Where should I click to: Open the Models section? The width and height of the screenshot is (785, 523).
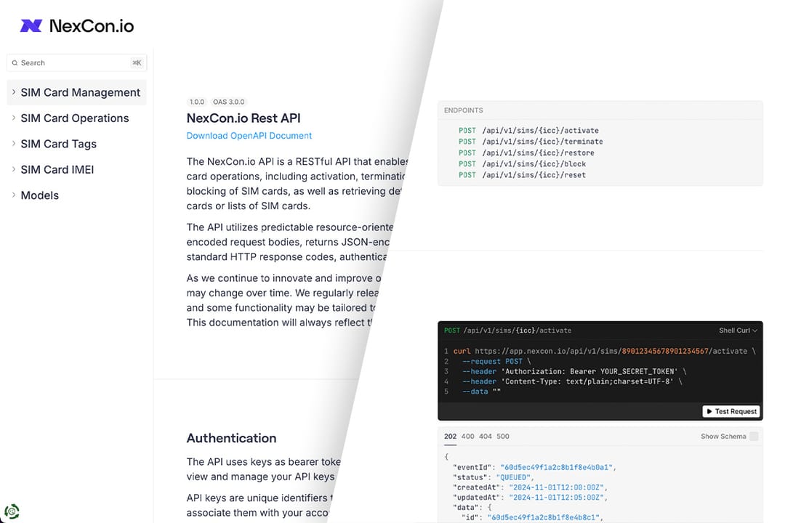[x=39, y=195]
